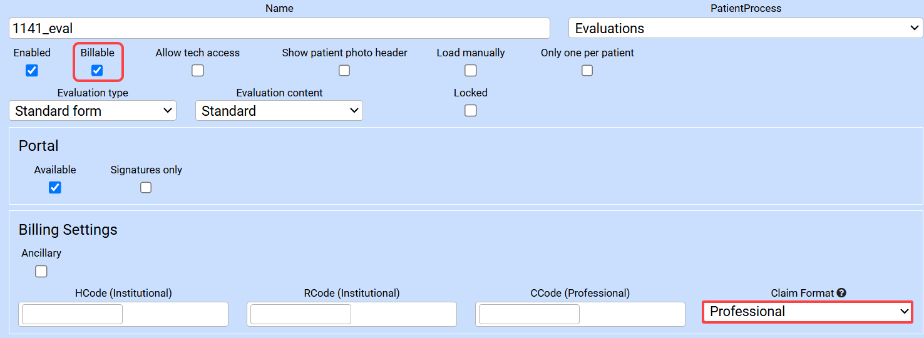Uncheck Portal Available checkbox
The height and width of the screenshot is (338, 924).
[55, 188]
